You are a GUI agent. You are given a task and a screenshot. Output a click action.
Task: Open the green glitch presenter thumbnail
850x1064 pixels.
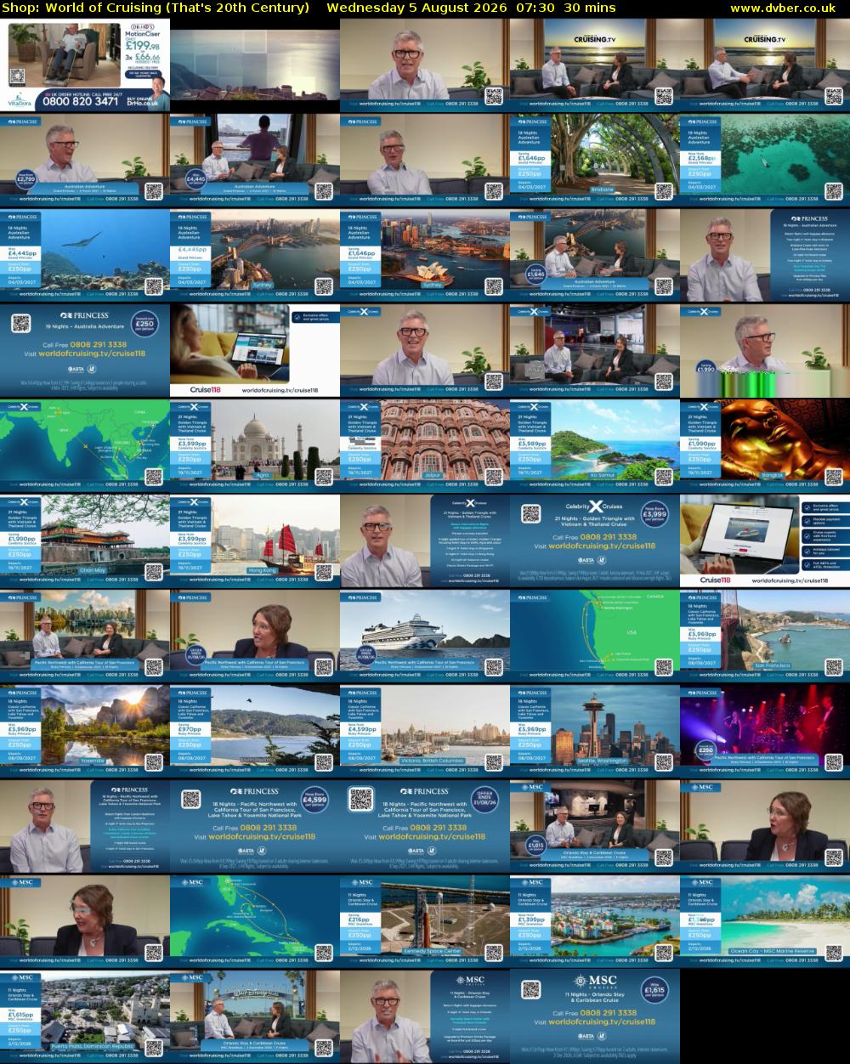pos(765,351)
